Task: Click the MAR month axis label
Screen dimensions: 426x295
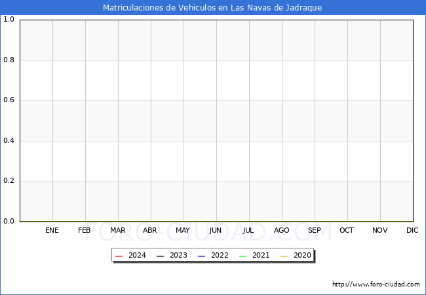Action: pyautogui.click(x=117, y=230)
